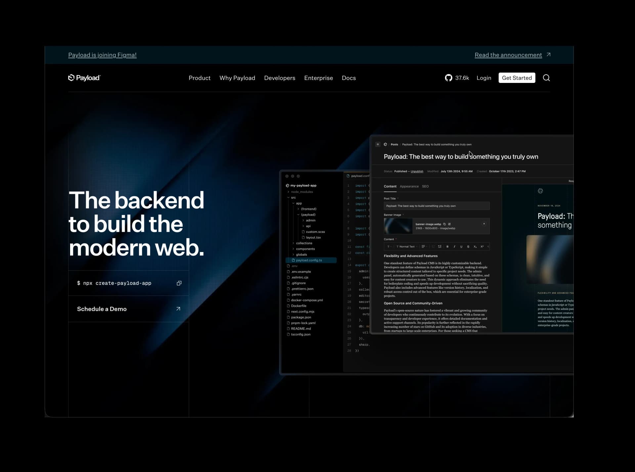Apply superscript in the Content editor toolbar
This screenshot has width=635, height=472.
482,246
